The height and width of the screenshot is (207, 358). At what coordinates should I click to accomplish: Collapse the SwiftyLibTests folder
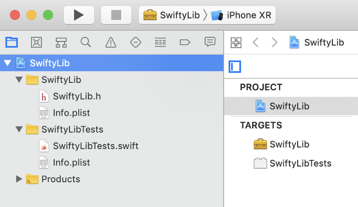point(19,129)
